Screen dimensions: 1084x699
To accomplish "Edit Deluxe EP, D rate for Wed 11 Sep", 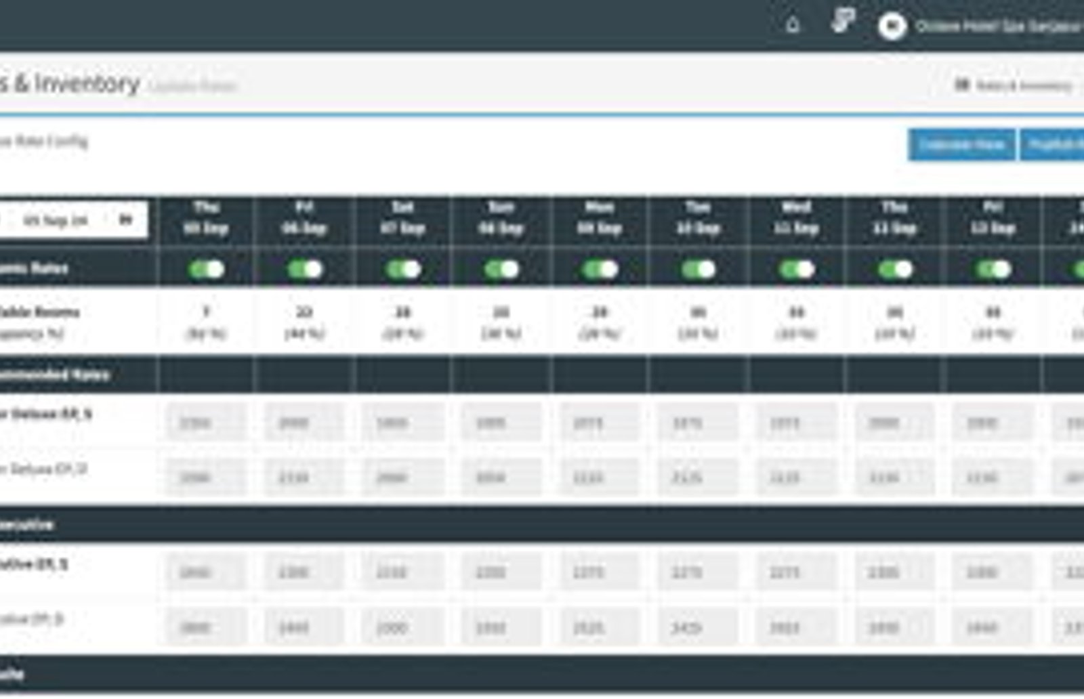I will point(797,477).
